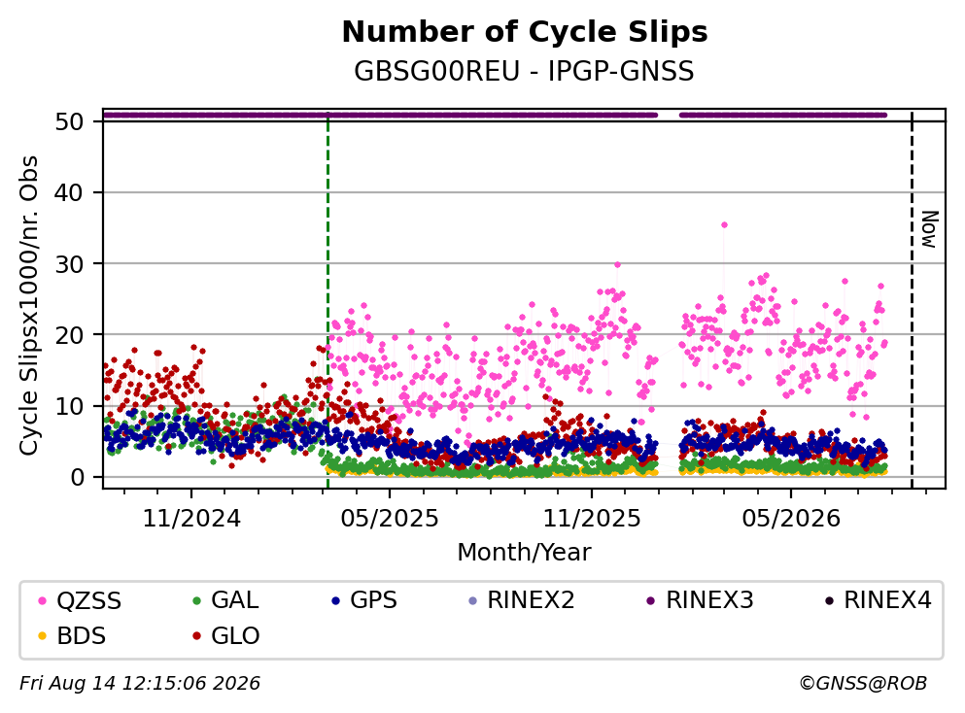965x713 pixels.
Task: Click the GLO legend entry
Action: 225,635
